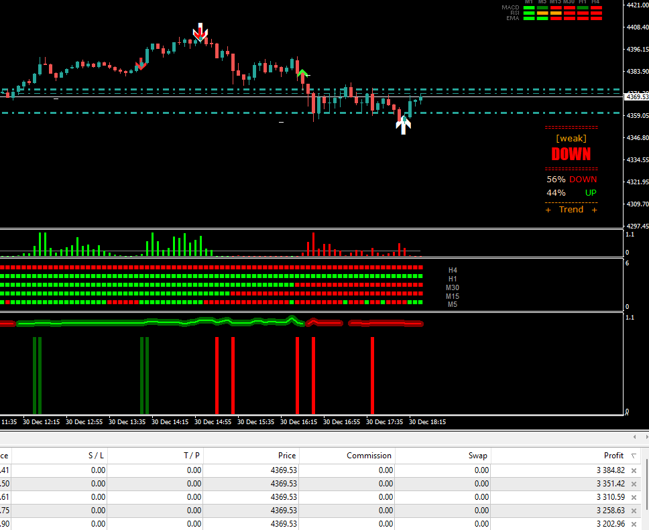
Task: Close the trade showing 3 351.42 profit
Action: point(634,484)
